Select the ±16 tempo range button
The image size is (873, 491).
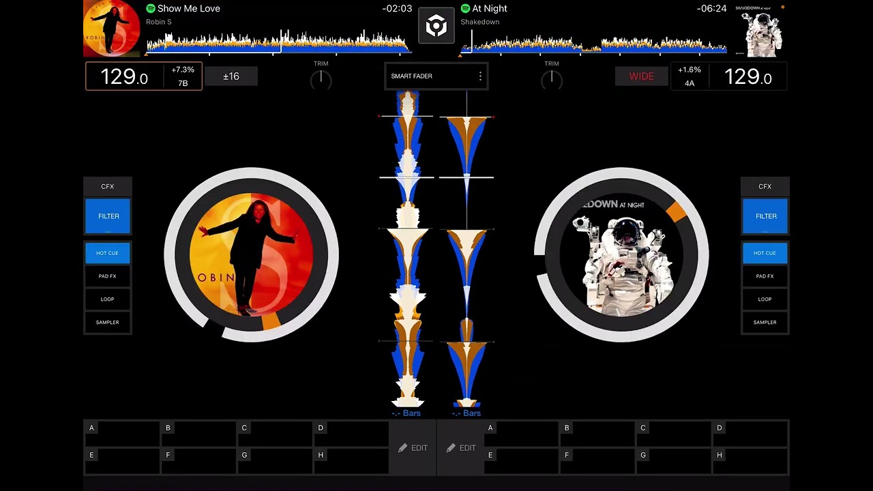pyautogui.click(x=231, y=76)
